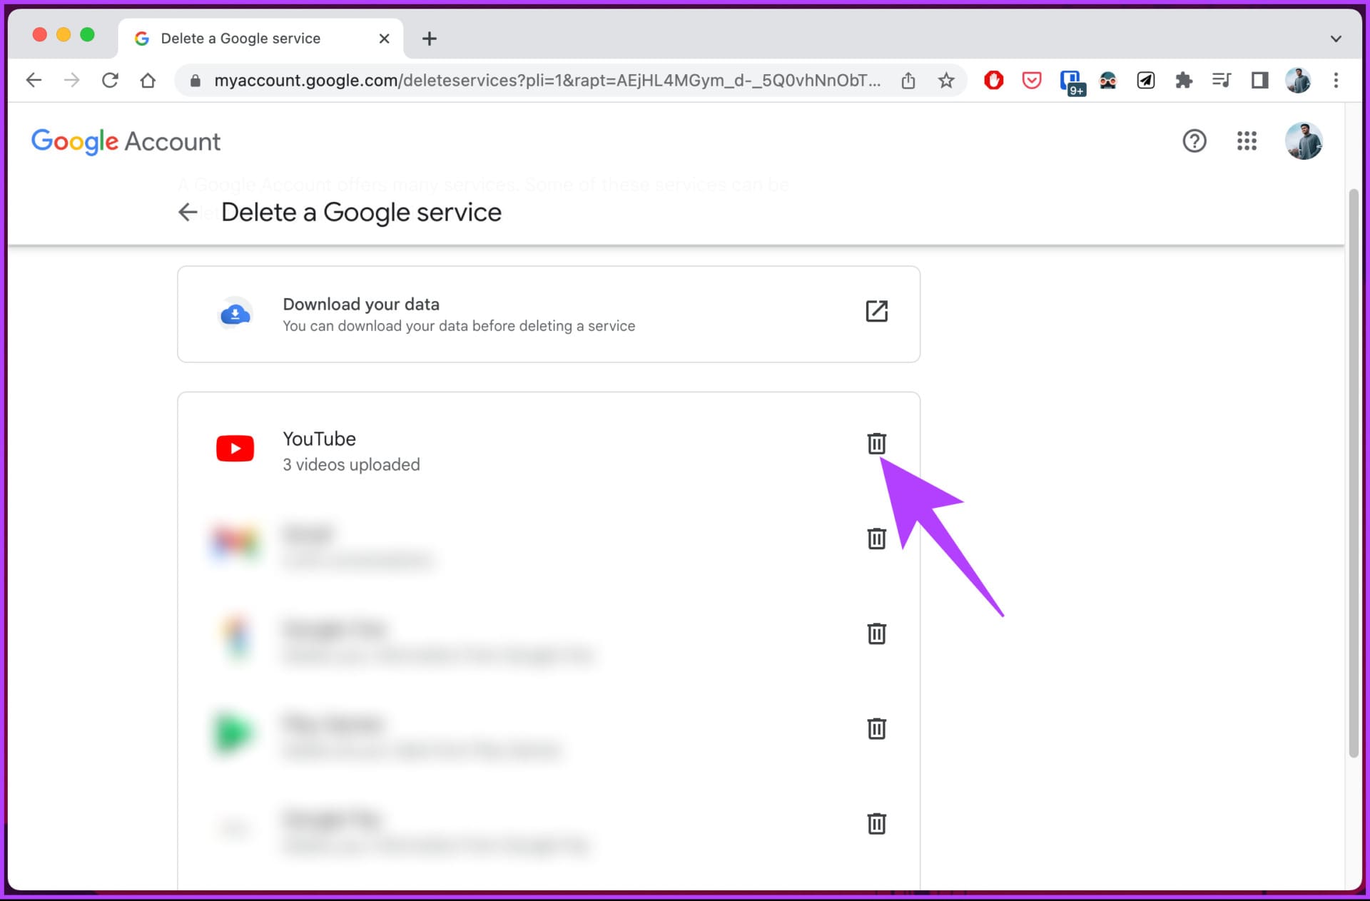Click the YouTube logo icon
The height and width of the screenshot is (901, 1370).
235,449
